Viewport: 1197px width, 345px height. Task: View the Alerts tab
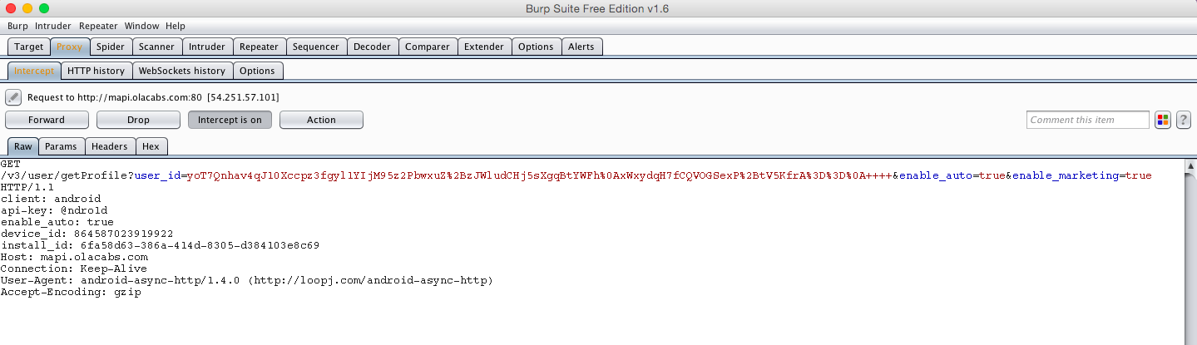click(x=581, y=47)
